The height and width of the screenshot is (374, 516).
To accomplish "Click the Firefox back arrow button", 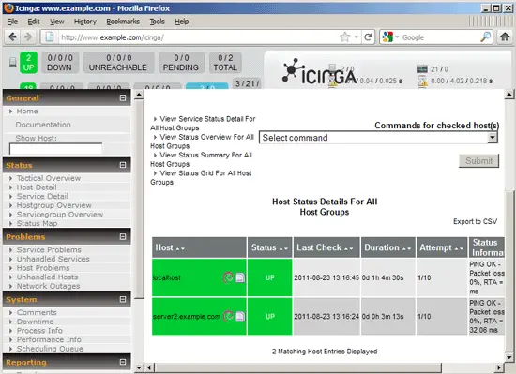I will (x=12, y=37).
